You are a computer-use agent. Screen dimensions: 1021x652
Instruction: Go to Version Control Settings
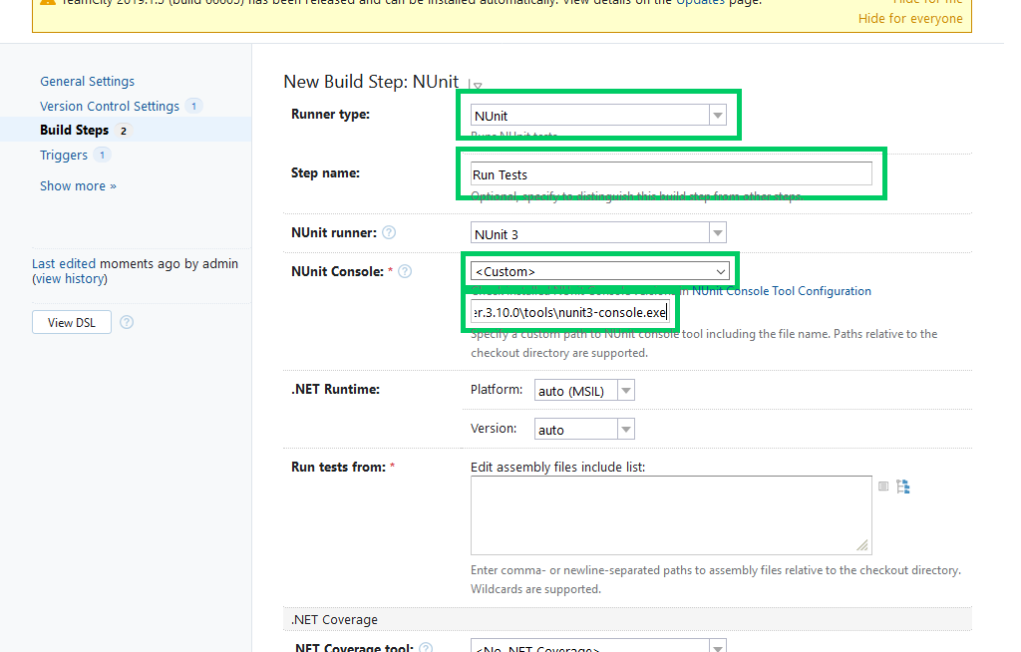pos(110,106)
